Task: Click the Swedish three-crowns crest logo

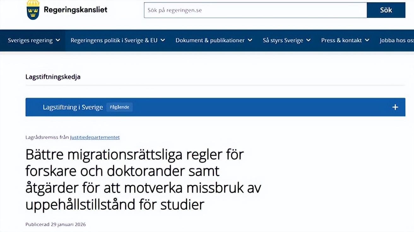Action: [33, 10]
